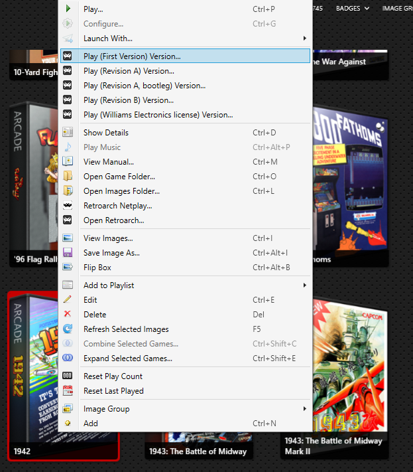The height and width of the screenshot is (472, 413).
Task: Choose Play... from the context menu
Action: [186, 9]
